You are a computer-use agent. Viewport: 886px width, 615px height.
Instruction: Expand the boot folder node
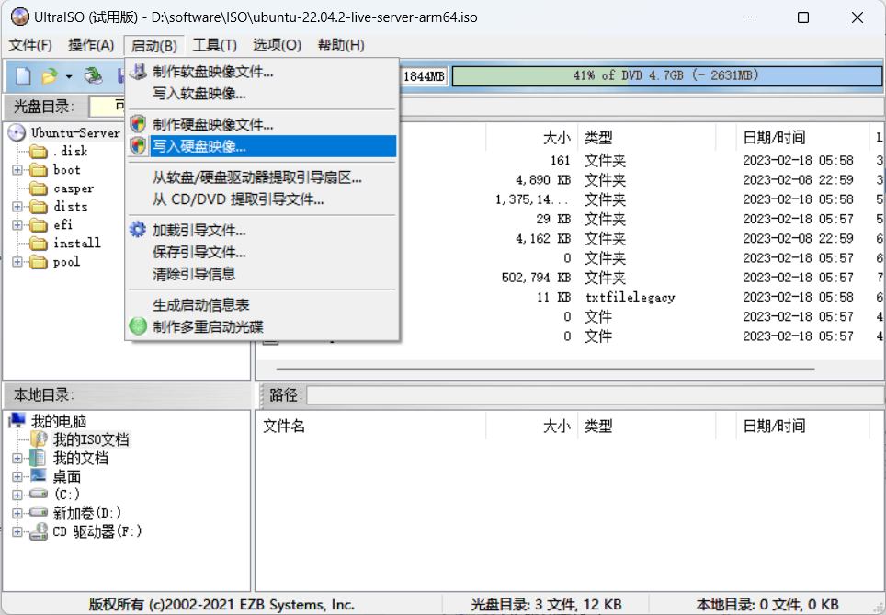(17, 169)
